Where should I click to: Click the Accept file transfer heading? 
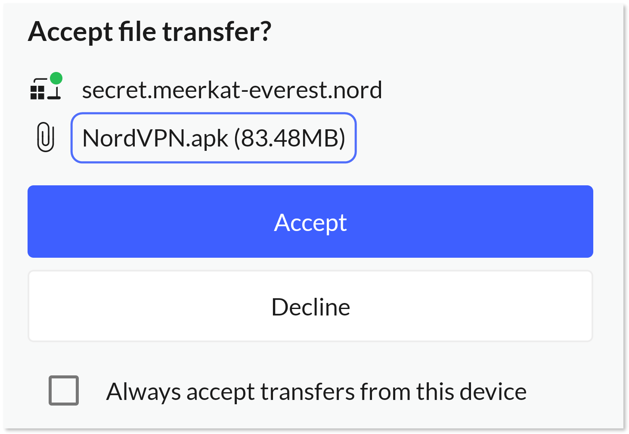click(150, 31)
